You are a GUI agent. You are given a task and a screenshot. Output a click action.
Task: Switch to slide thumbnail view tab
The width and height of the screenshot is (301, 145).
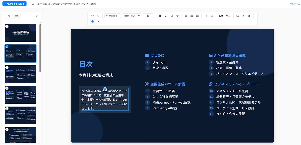tap(9, 16)
